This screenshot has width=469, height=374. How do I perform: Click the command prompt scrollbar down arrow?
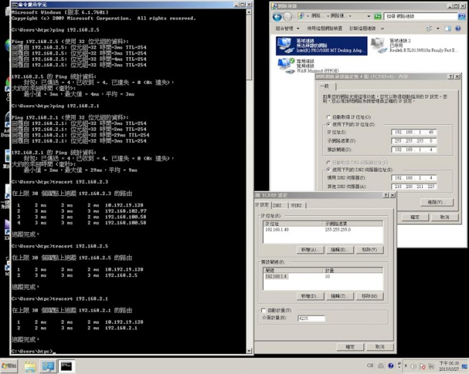click(x=249, y=351)
